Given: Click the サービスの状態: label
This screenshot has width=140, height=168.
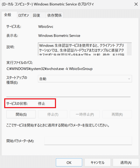Looking at the screenshot, I should coord(17,104).
